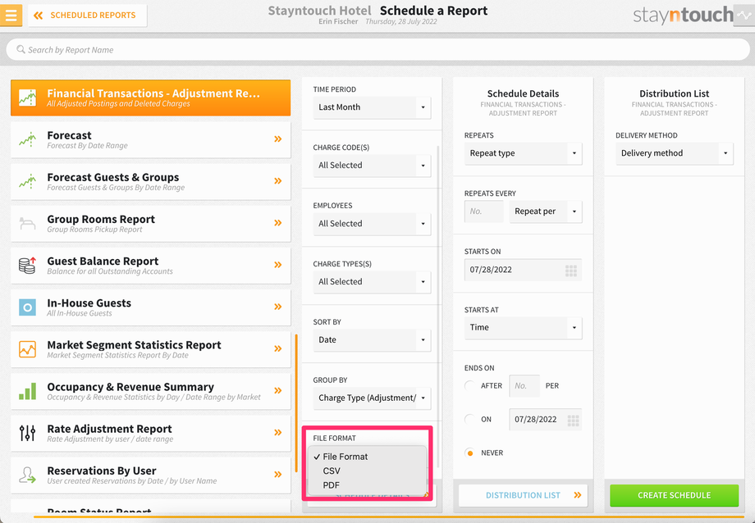Click the Ends On date field
The image size is (755, 523).
[545, 420]
